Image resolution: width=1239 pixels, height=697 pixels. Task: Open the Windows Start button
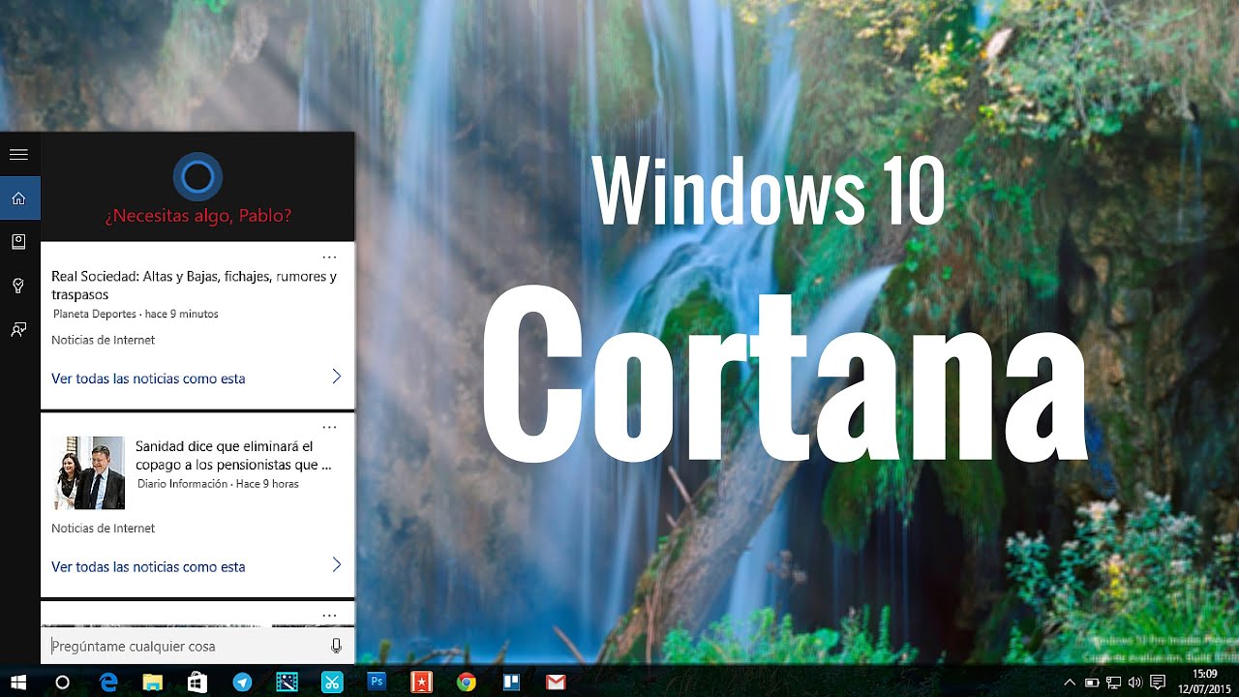(18, 682)
